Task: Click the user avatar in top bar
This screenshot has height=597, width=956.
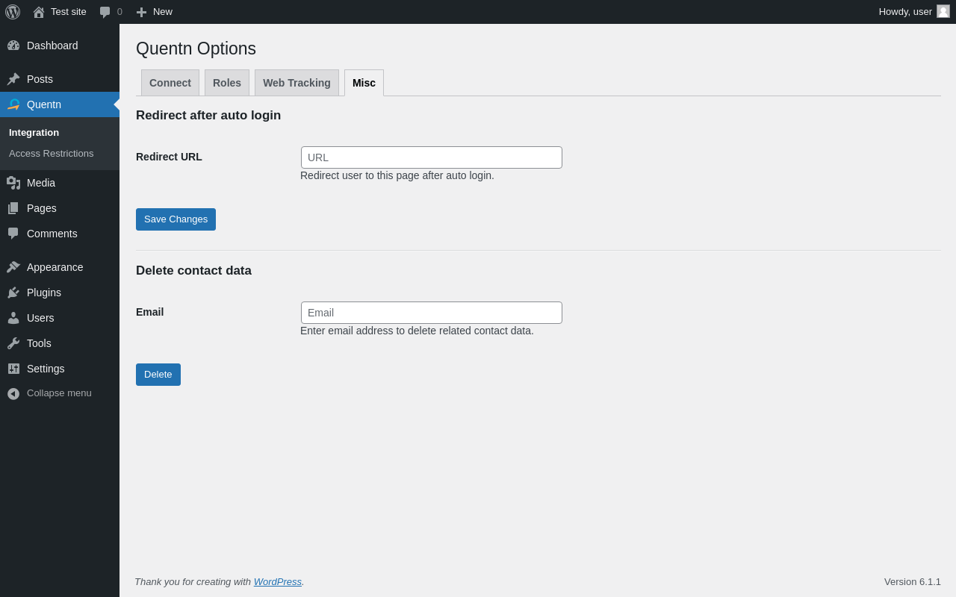Action: (943, 11)
